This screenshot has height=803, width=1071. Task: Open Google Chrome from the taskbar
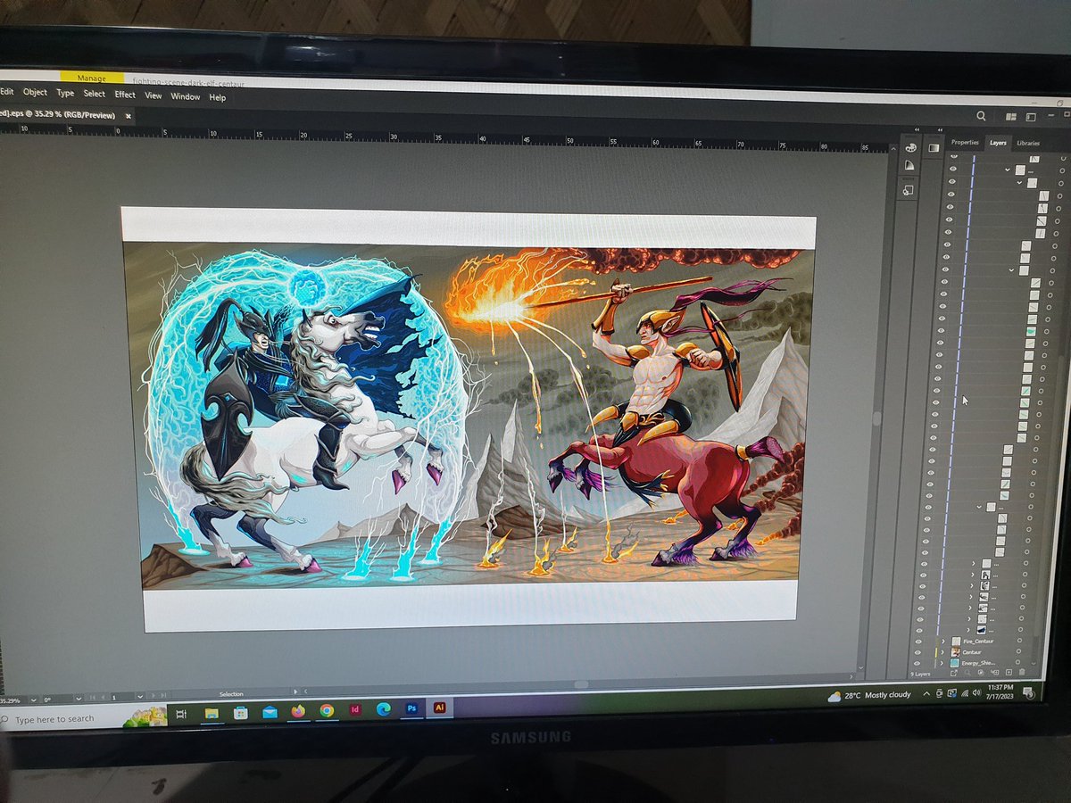(327, 710)
